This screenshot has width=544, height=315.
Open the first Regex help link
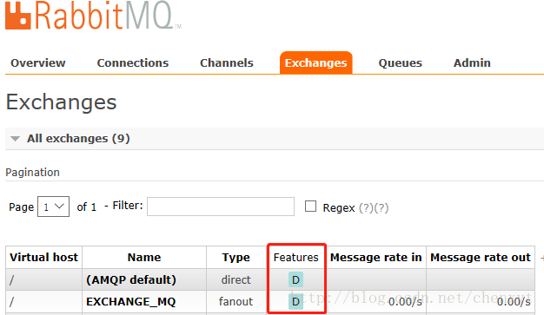tap(366, 208)
